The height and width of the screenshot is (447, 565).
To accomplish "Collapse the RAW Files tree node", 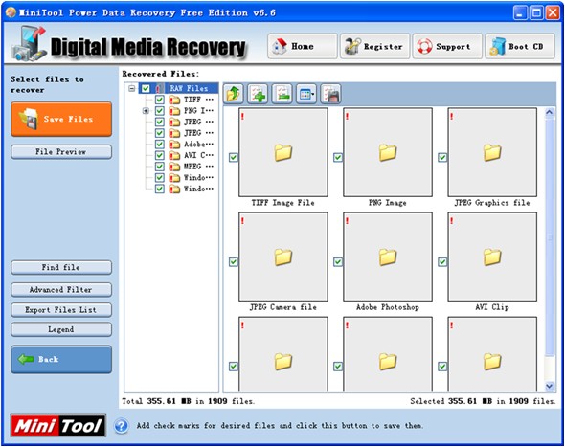I will (132, 88).
